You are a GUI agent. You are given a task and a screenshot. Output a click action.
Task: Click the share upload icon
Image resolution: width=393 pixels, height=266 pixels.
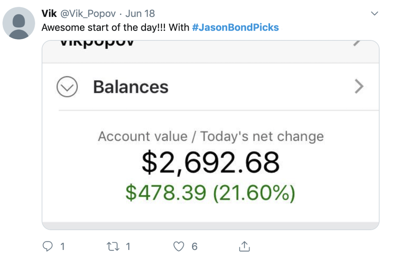tap(244, 247)
